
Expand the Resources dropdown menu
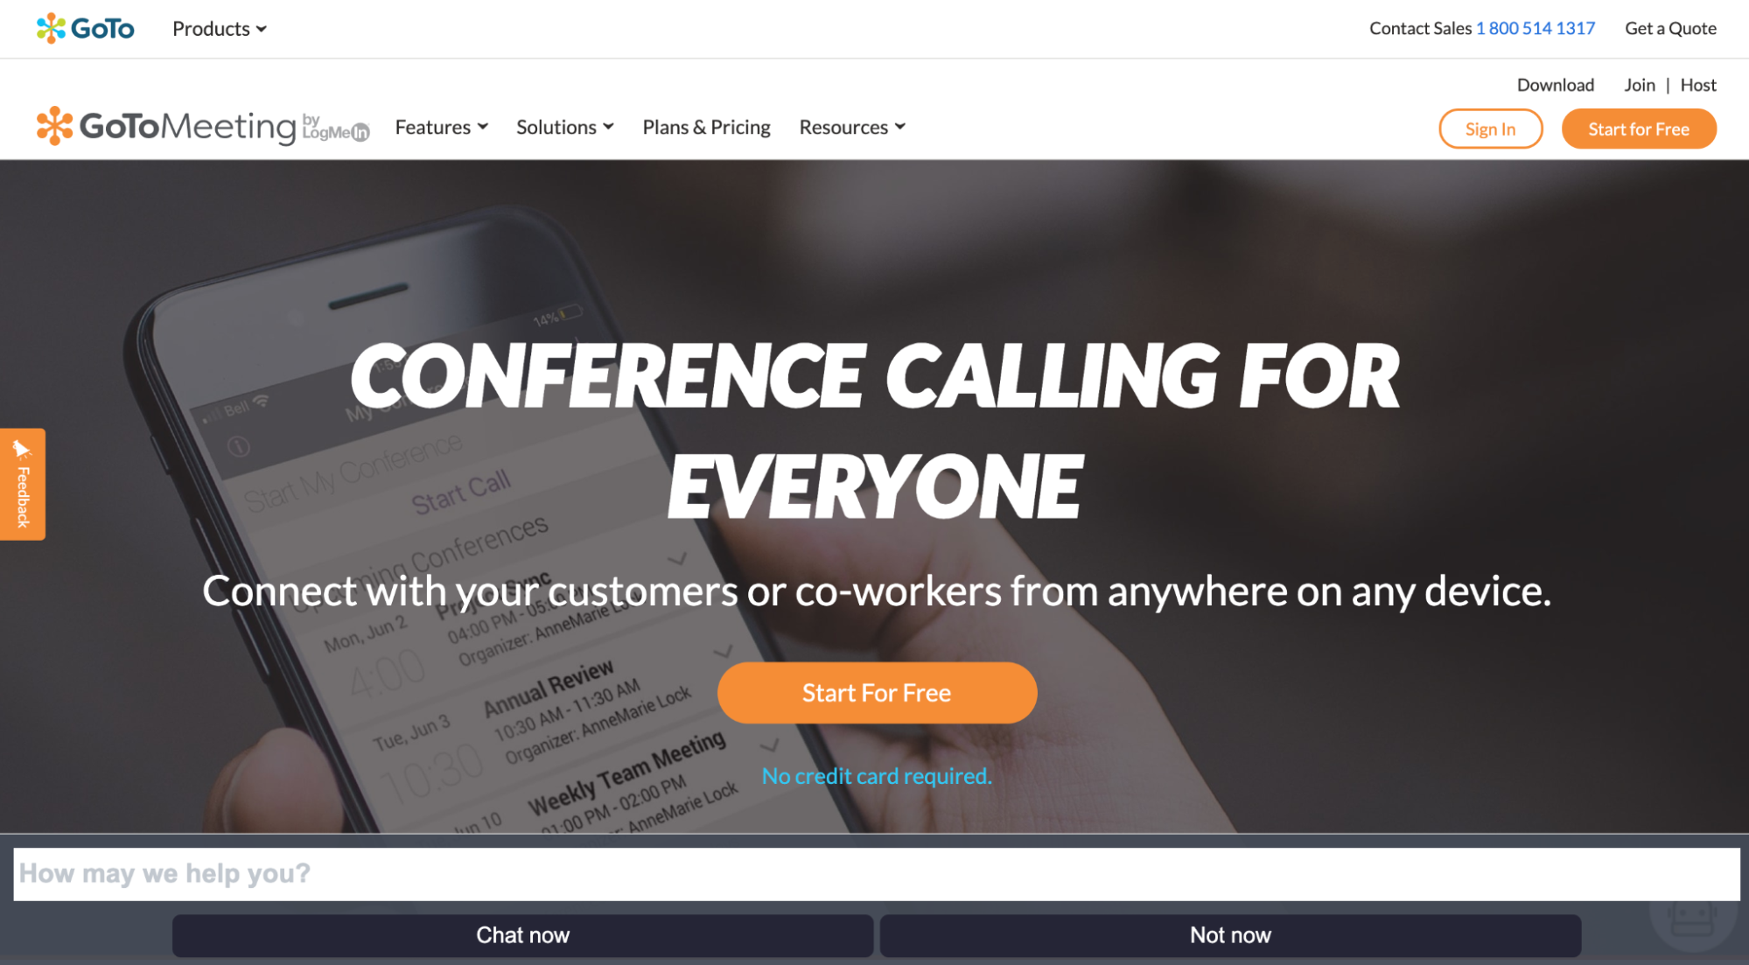point(852,127)
